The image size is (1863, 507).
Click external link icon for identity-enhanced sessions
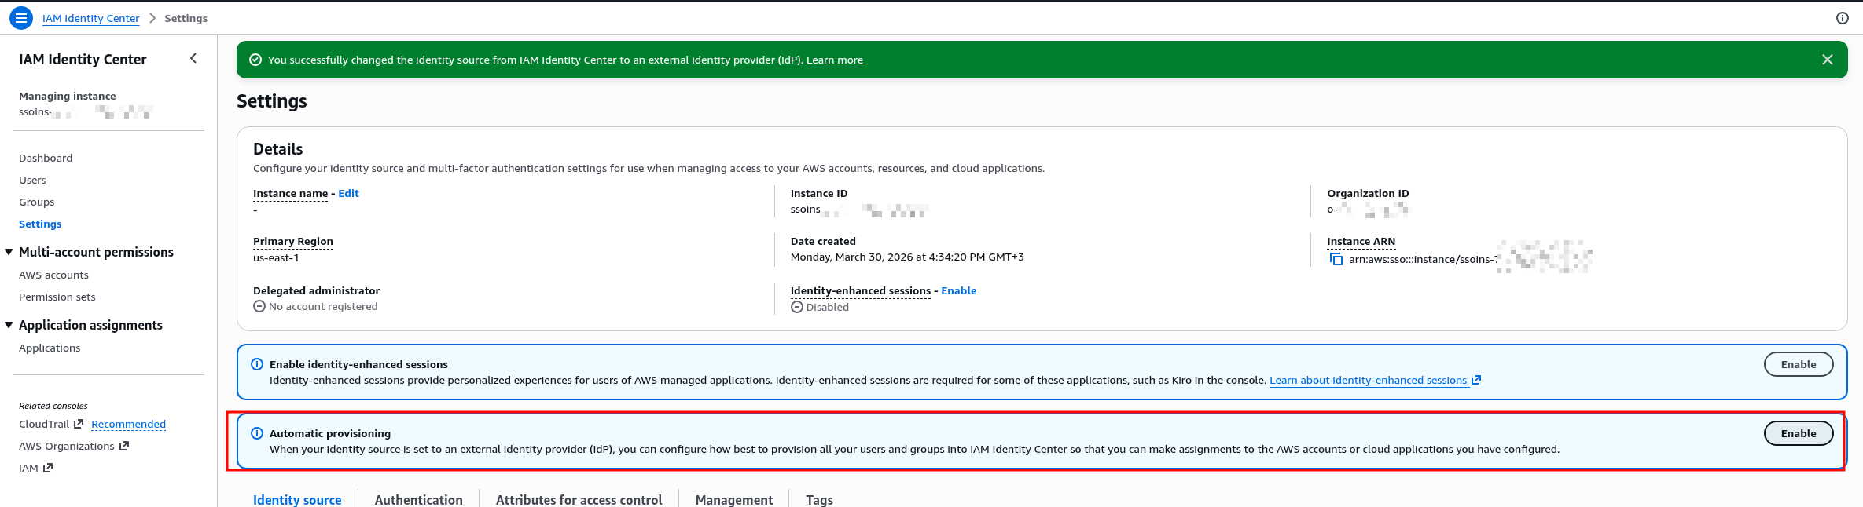(1476, 380)
